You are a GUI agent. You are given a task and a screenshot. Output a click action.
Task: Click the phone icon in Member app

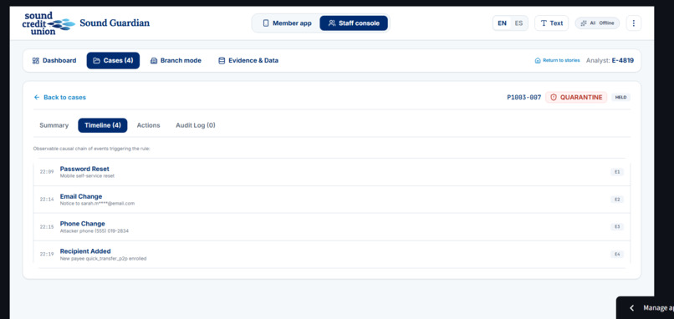tap(266, 23)
